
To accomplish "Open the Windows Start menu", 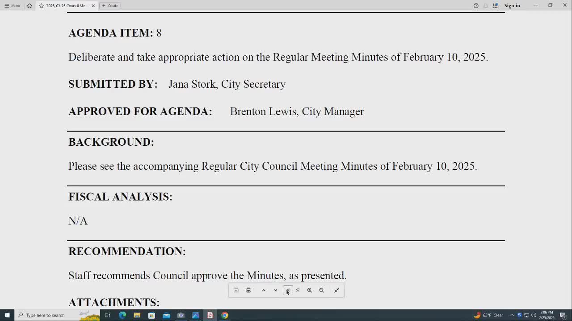I will 7,315.
